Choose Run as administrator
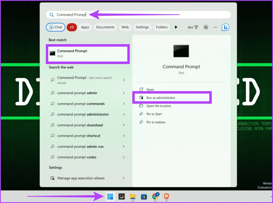The image size is (273, 203). coord(161,98)
